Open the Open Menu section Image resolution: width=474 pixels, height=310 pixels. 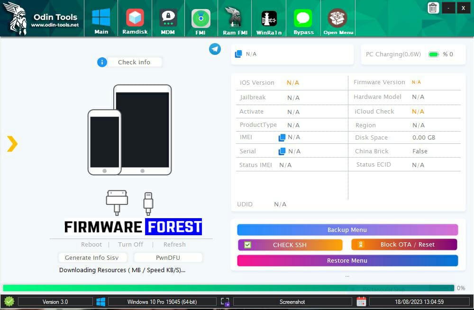click(337, 19)
